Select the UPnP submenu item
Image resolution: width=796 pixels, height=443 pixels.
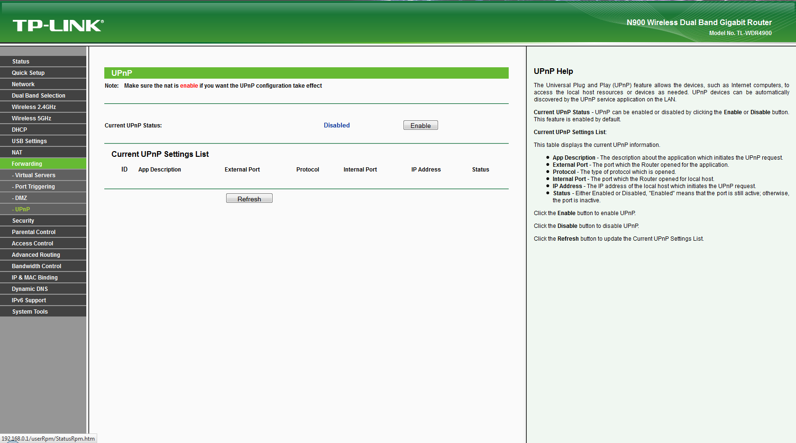point(43,209)
